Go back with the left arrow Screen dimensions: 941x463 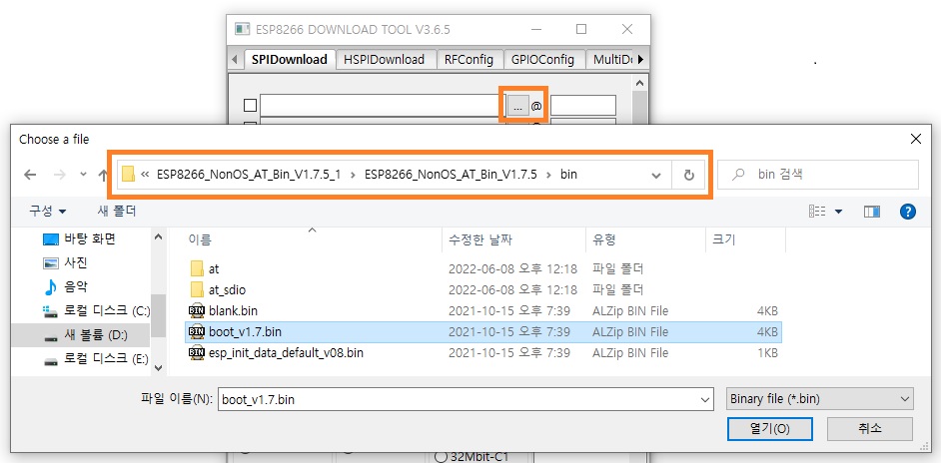[x=30, y=175]
